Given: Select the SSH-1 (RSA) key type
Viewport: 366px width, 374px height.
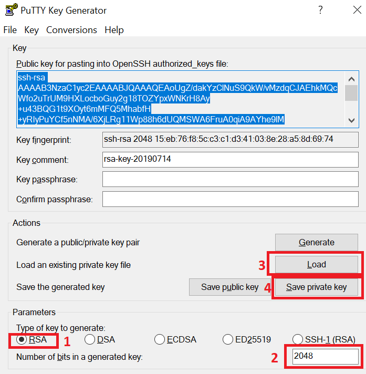Looking at the screenshot, I should [x=324, y=340].
